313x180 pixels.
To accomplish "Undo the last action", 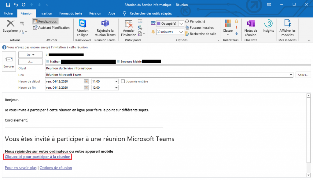I will pyautogui.click(x=16, y=5).
